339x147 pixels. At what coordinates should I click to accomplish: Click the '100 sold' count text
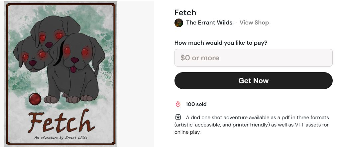196,104
